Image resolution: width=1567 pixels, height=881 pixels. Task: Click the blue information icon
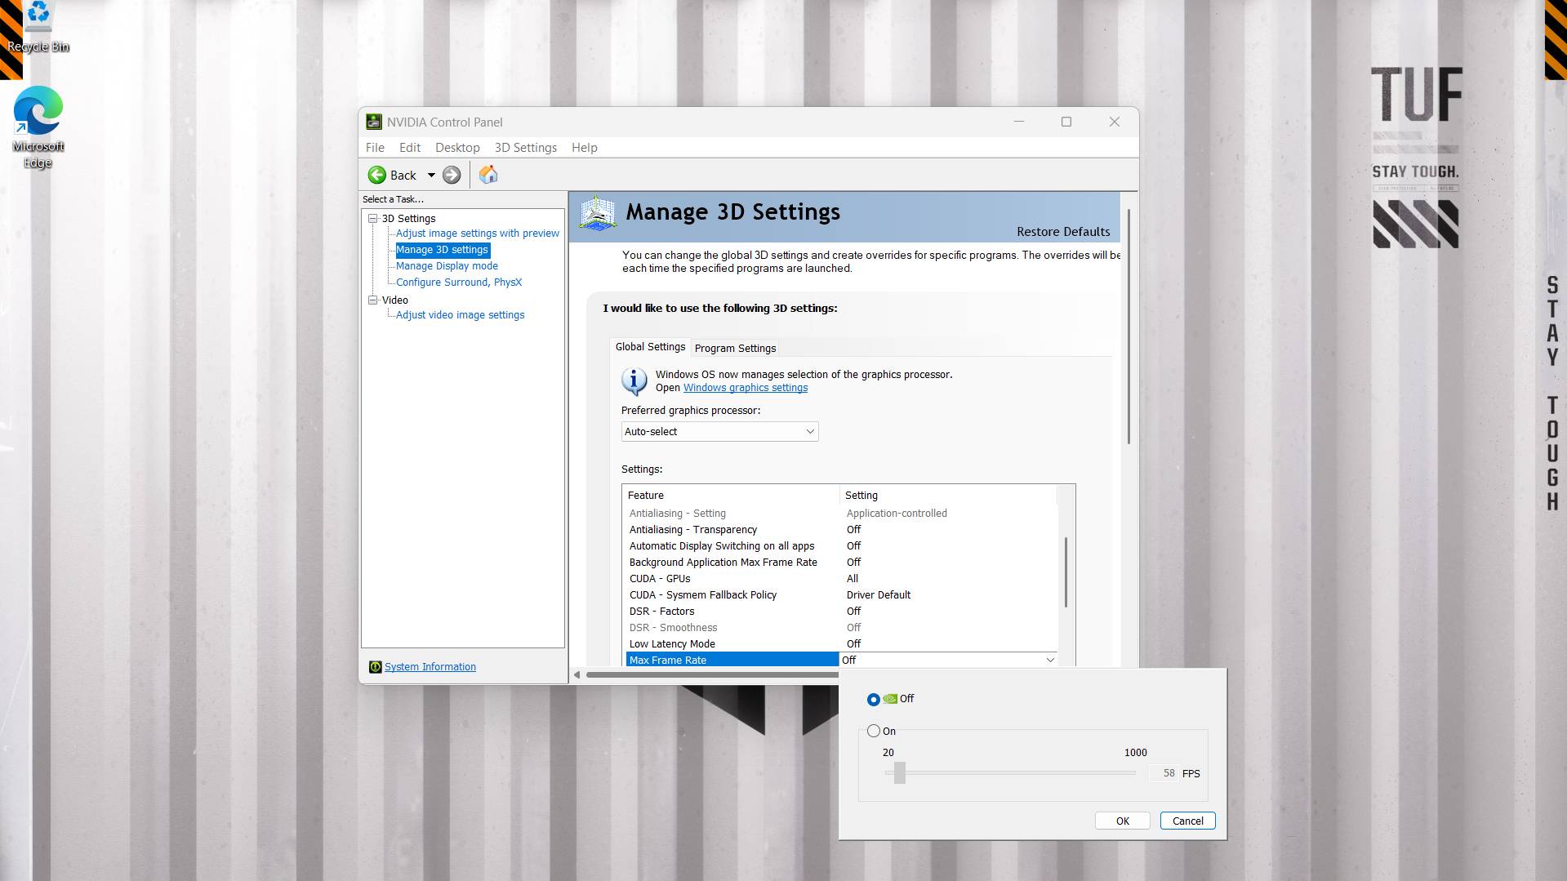click(x=634, y=380)
